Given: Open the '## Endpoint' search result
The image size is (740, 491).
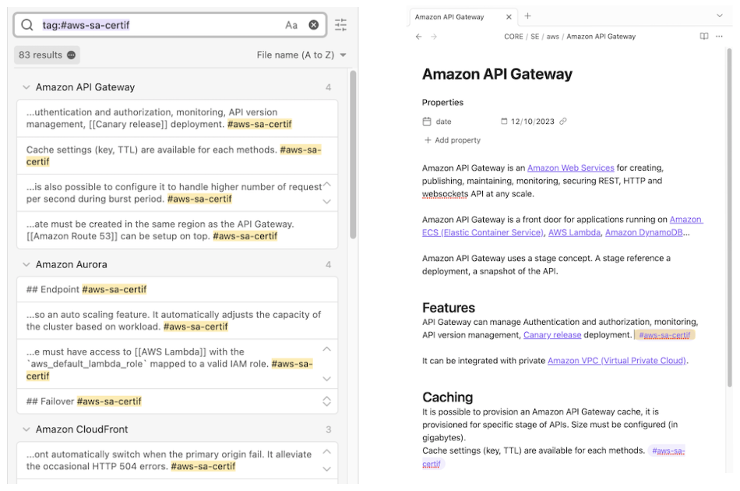Looking at the screenshot, I should (178, 289).
